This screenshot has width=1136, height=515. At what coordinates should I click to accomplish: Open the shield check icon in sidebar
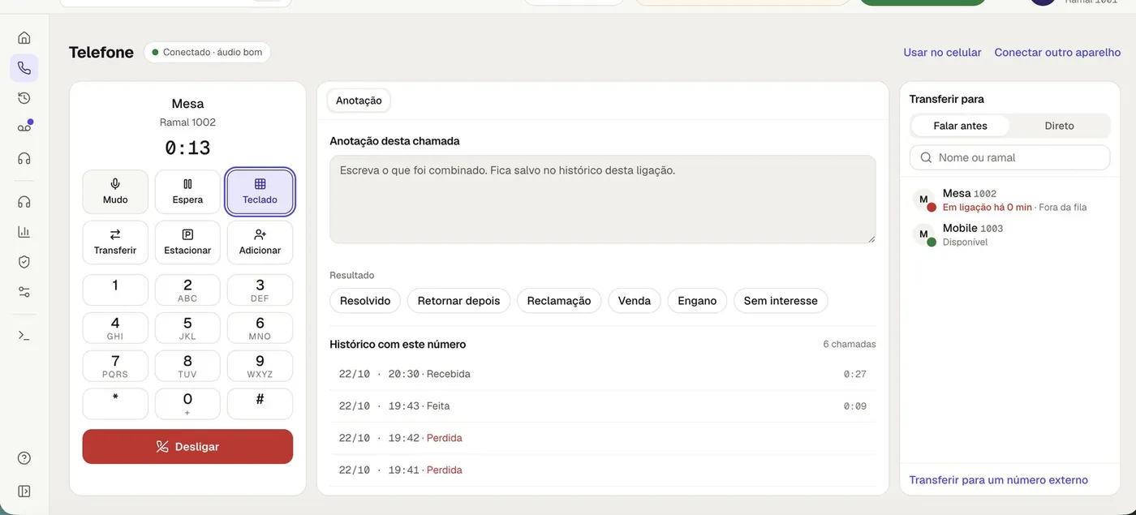point(24,262)
